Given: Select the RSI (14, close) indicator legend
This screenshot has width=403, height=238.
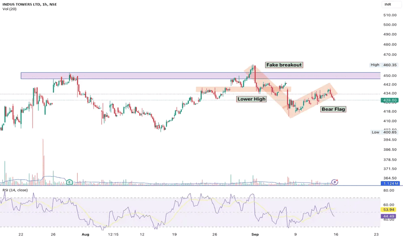Looking at the screenshot, I should [16, 189].
